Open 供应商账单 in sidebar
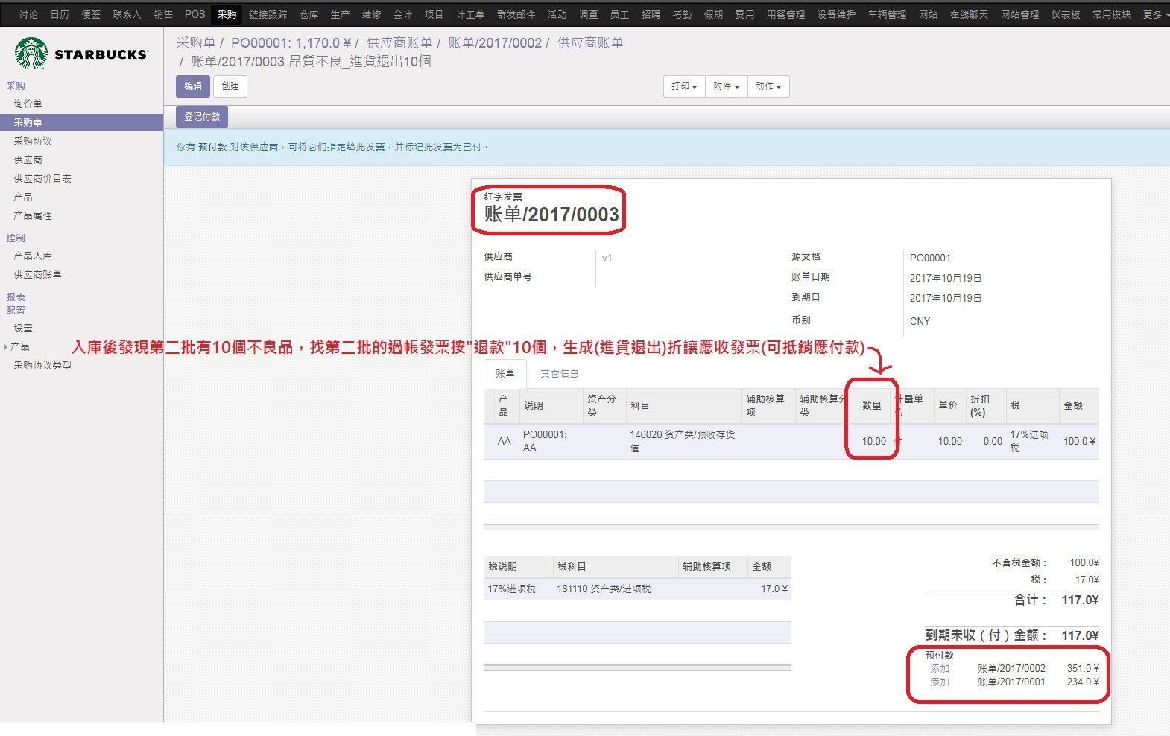 coord(37,274)
